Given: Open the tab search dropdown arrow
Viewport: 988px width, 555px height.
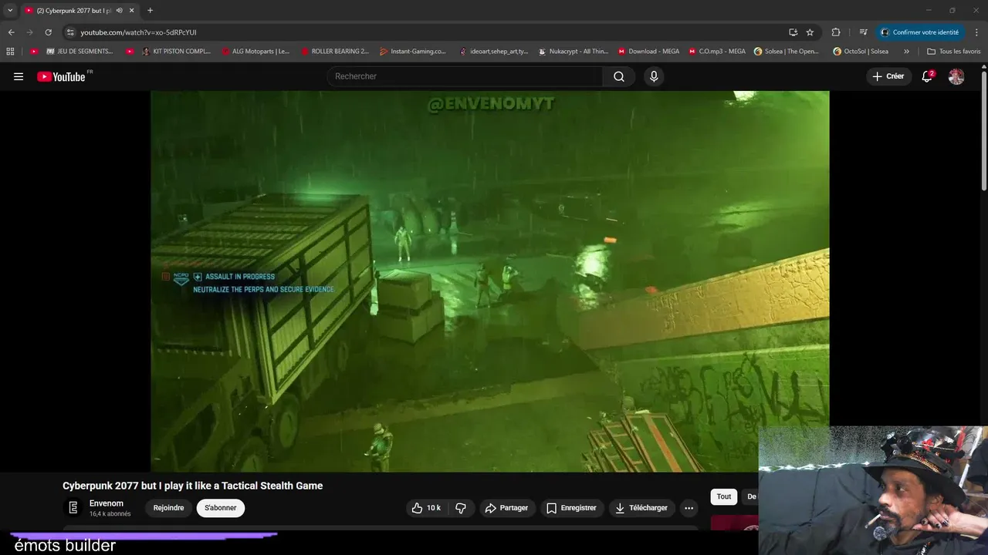Looking at the screenshot, I should [10, 11].
